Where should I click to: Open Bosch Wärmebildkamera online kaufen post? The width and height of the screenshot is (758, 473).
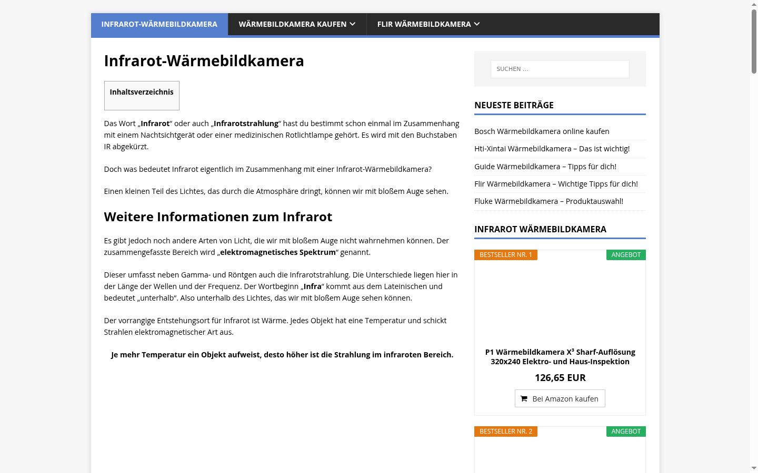click(x=542, y=131)
